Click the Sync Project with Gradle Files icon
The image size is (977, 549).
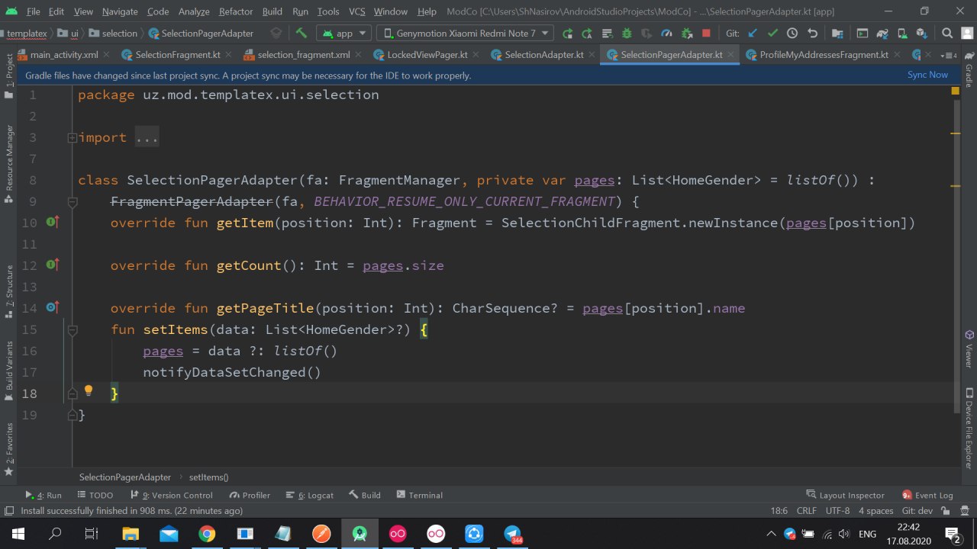click(882, 34)
